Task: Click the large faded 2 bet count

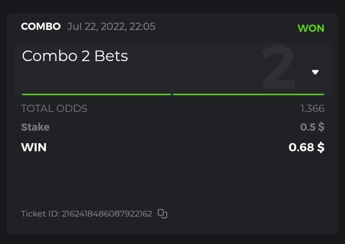Action: pos(278,68)
